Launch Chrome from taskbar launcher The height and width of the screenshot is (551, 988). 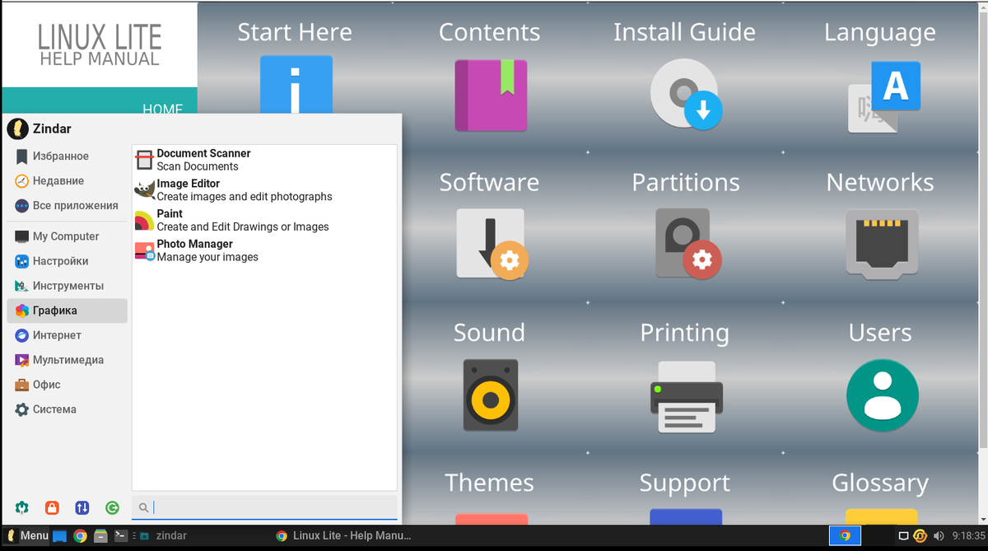[80, 536]
